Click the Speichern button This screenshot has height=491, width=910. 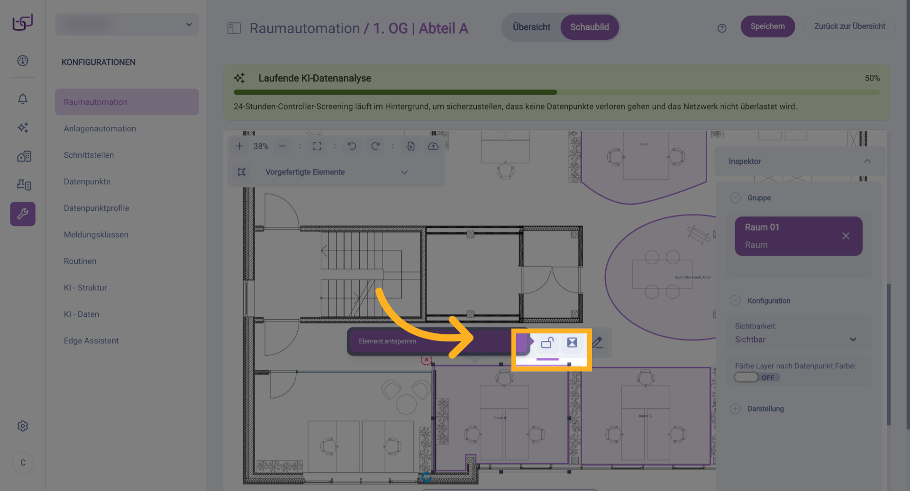coord(767,27)
